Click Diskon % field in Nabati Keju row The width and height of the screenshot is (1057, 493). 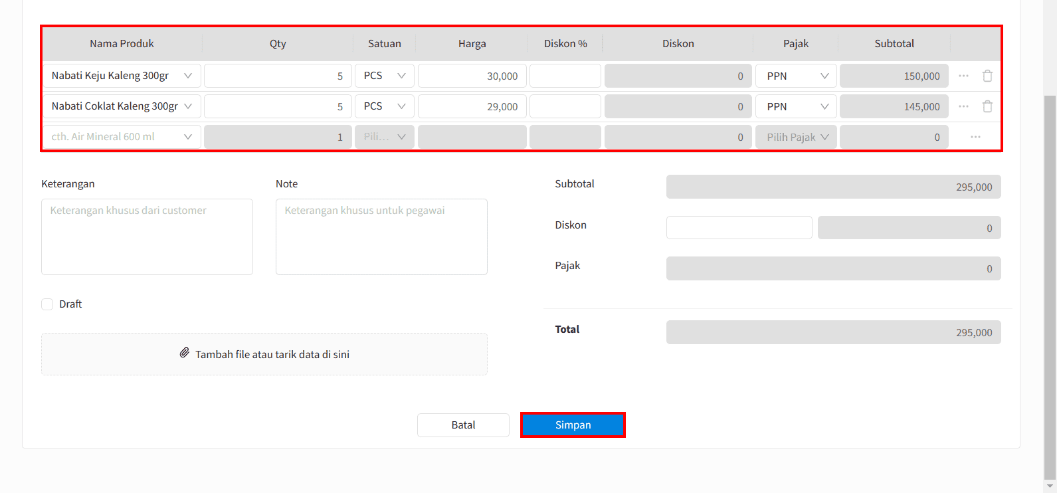(565, 76)
